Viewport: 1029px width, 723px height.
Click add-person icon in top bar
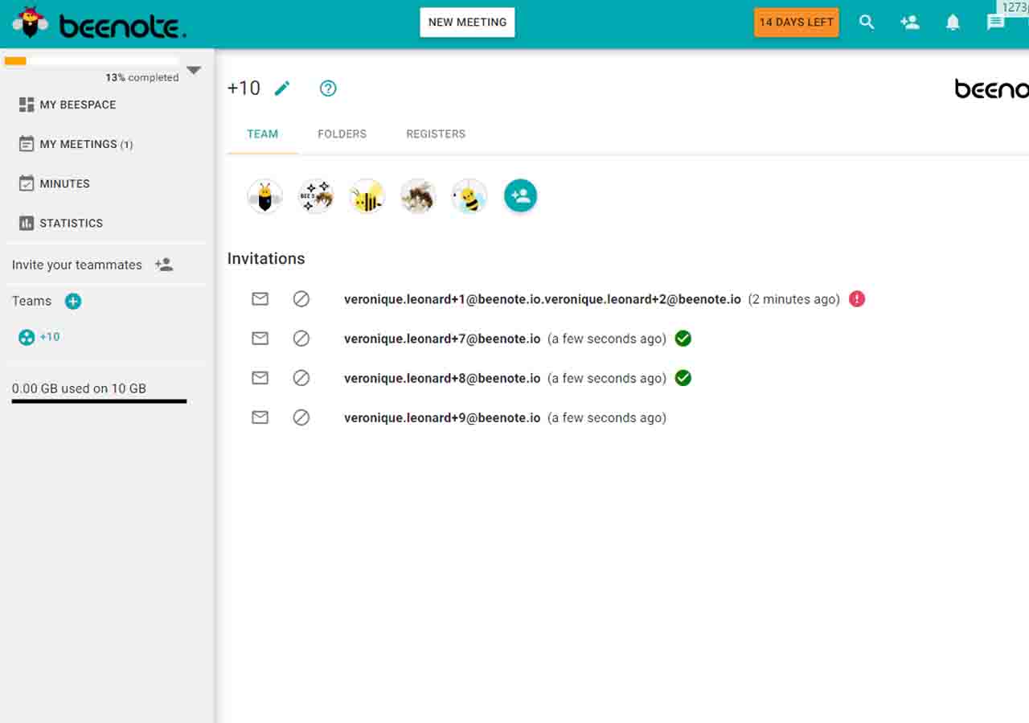(909, 23)
